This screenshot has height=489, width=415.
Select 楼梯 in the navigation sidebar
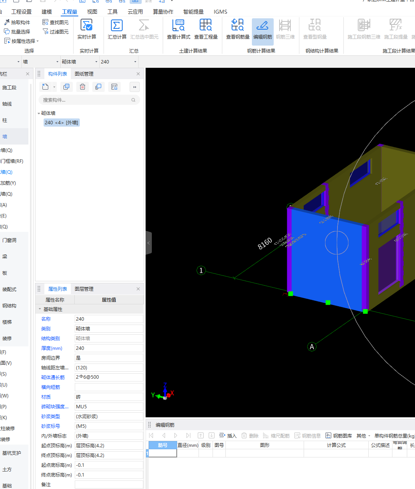(7, 322)
